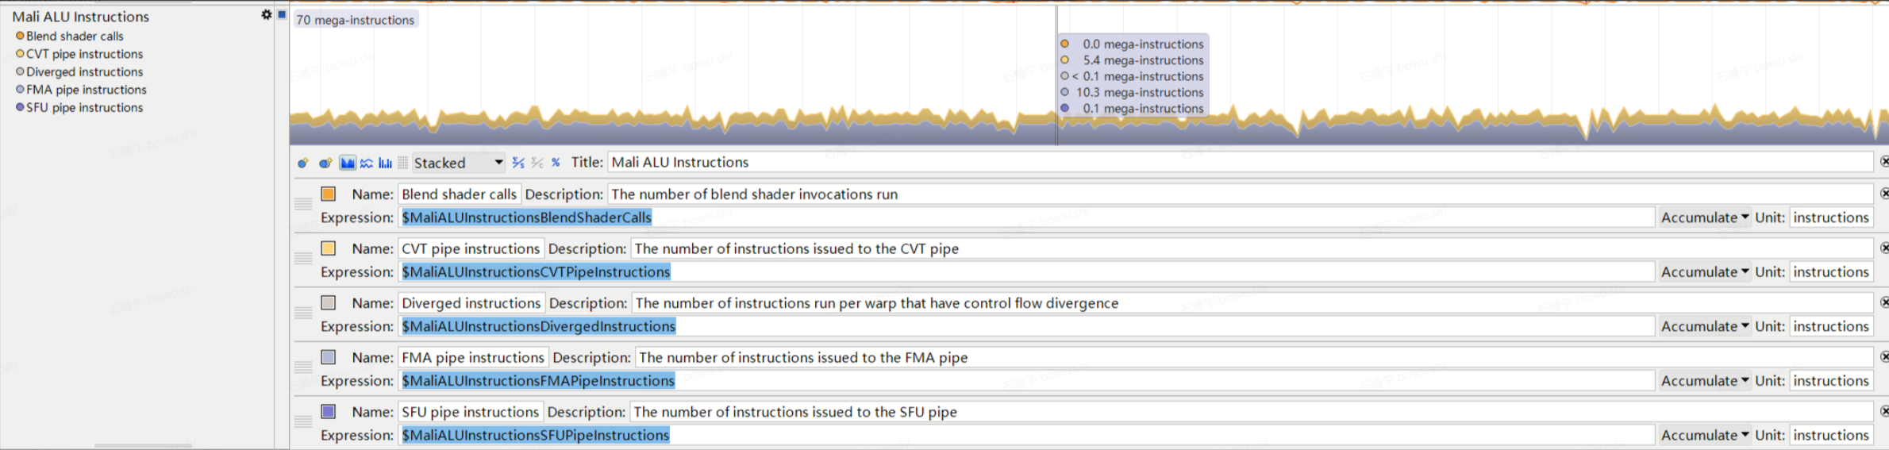
Task: Click the 70 mega-instructions scale label
Action: [356, 20]
